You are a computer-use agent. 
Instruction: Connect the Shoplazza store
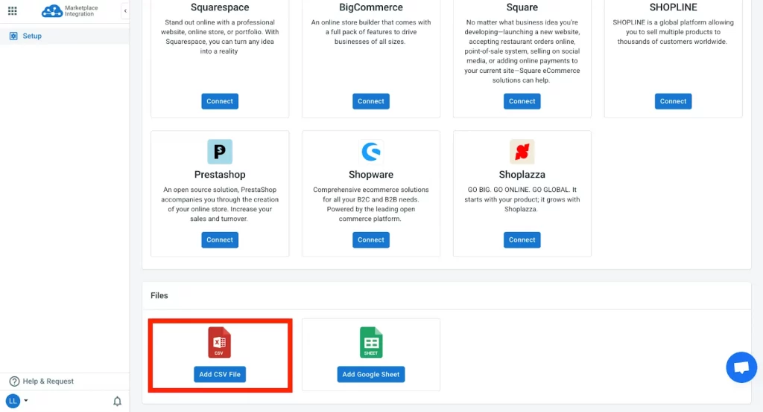(522, 239)
